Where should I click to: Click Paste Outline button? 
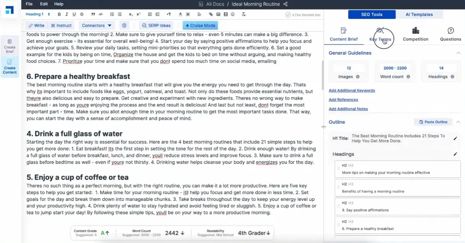click(x=433, y=122)
